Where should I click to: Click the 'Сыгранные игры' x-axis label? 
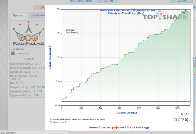coord(126,113)
